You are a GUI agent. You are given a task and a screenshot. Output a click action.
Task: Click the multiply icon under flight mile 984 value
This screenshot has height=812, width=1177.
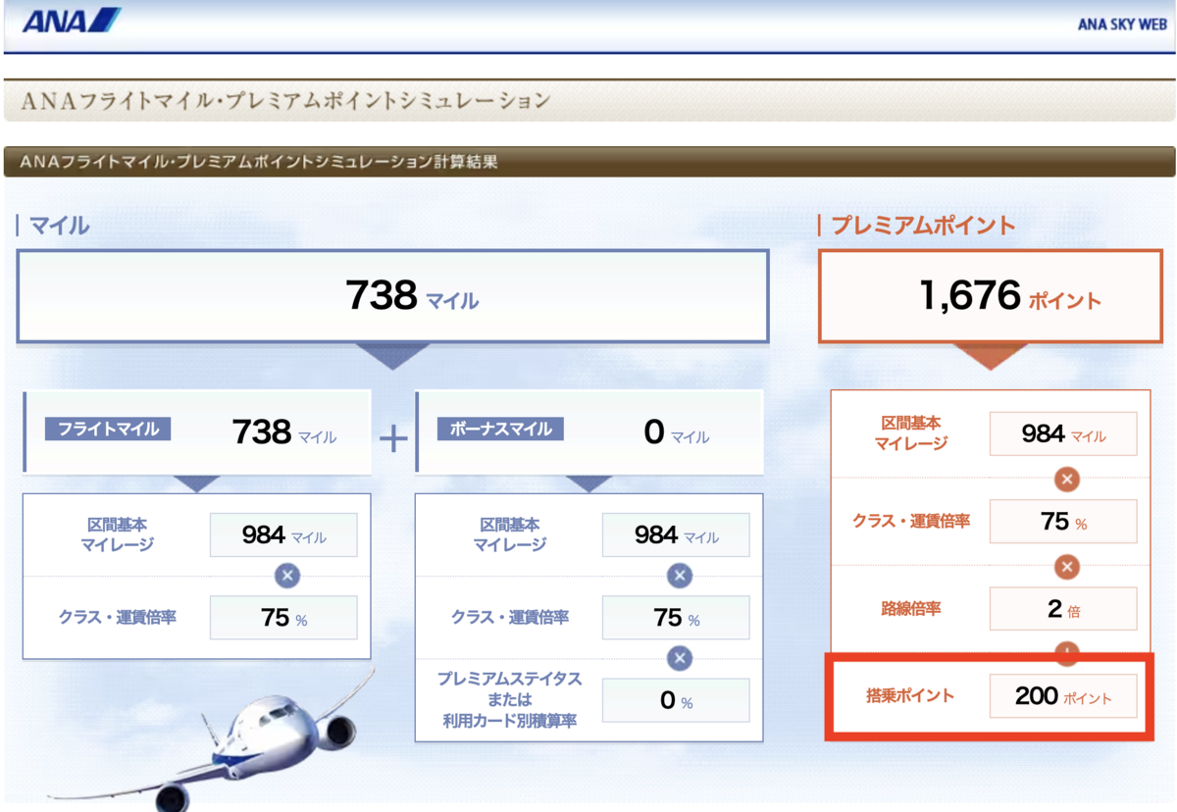click(x=286, y=576)
